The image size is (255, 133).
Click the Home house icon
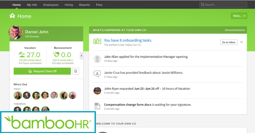pyautogui.click(x=12, y=16)
